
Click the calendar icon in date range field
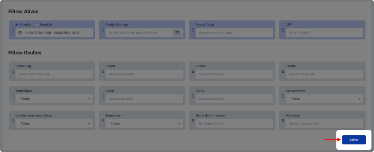tap(20, 33)
